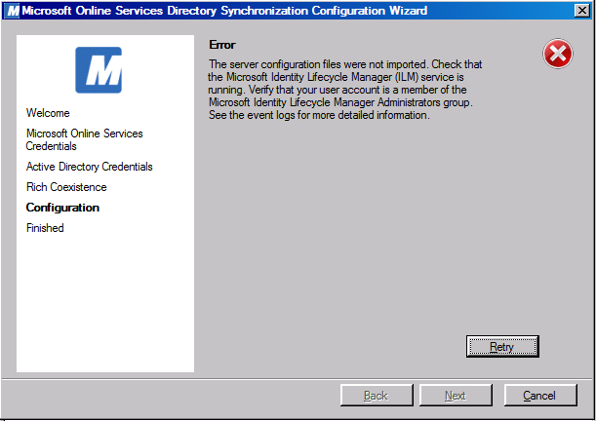Select the Welcome step in the sidebar
Screen dimensions: 596x421
[x=48, y=113]
